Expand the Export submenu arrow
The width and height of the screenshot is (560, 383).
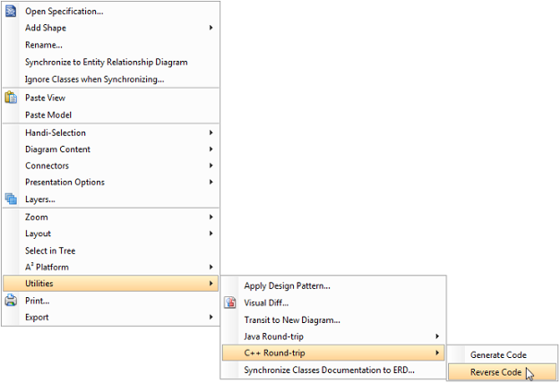(x=211, y=317)
